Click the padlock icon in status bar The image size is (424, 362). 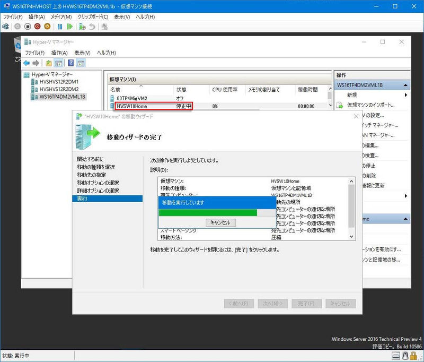413,355
